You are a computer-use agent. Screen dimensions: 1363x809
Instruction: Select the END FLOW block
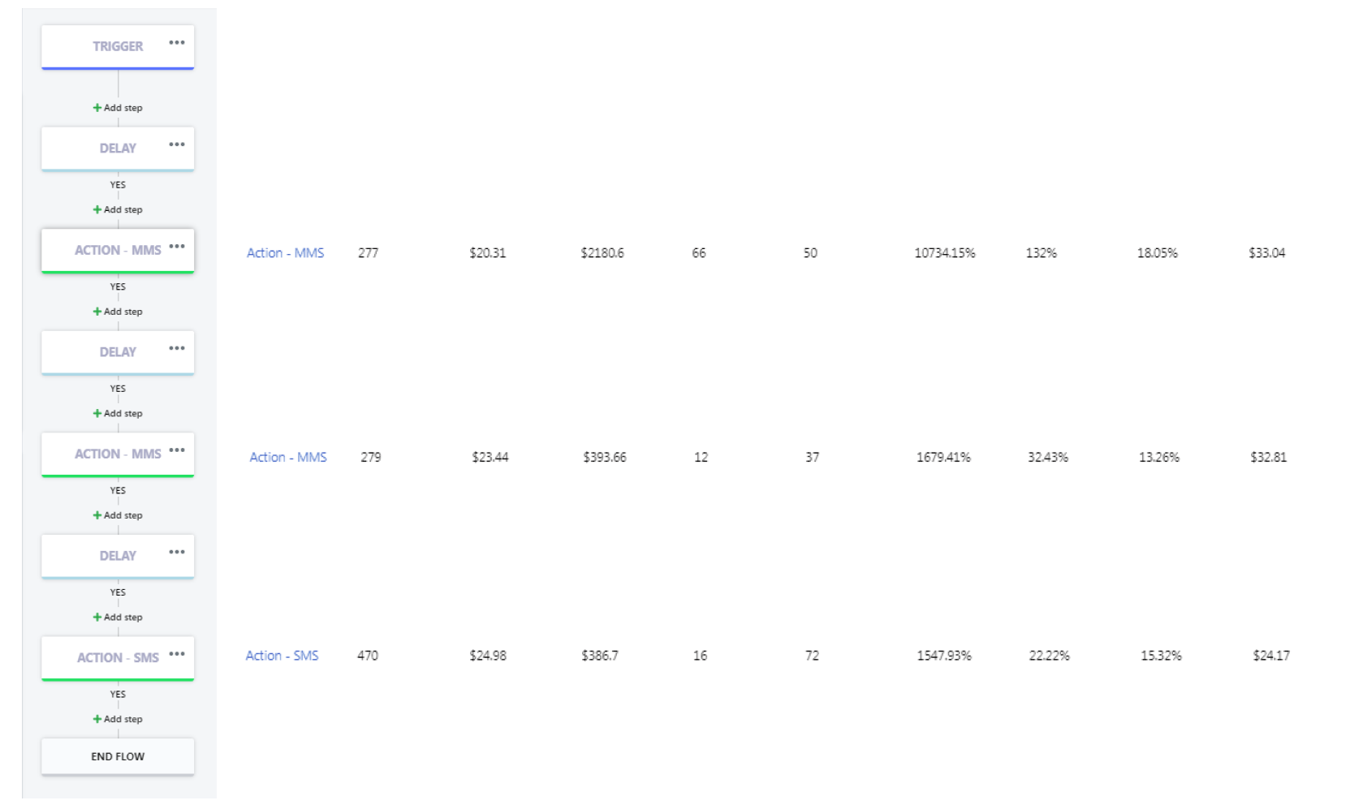pos(118,756)
